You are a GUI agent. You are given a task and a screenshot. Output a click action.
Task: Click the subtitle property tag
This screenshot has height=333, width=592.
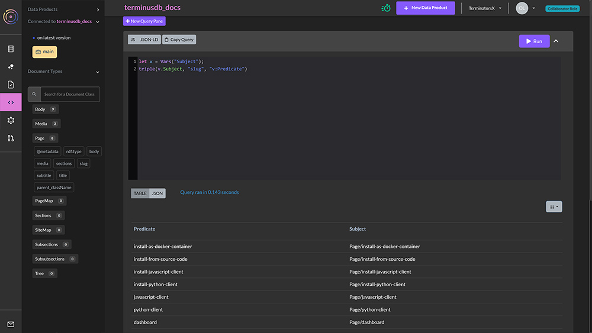tap(44, 175)
